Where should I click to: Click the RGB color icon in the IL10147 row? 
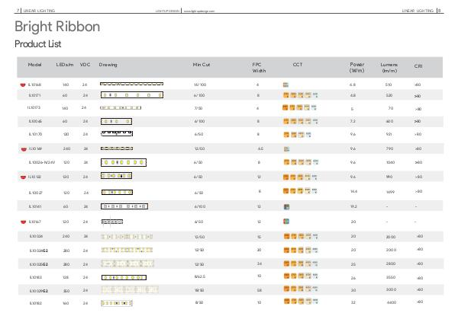click(286, 221)
